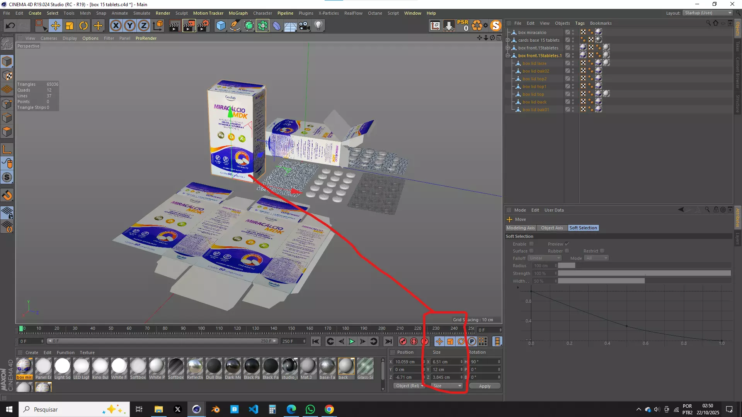Open the Layout Startup (User) dropdown
This screenshot has width=742, height=417.
708,13
